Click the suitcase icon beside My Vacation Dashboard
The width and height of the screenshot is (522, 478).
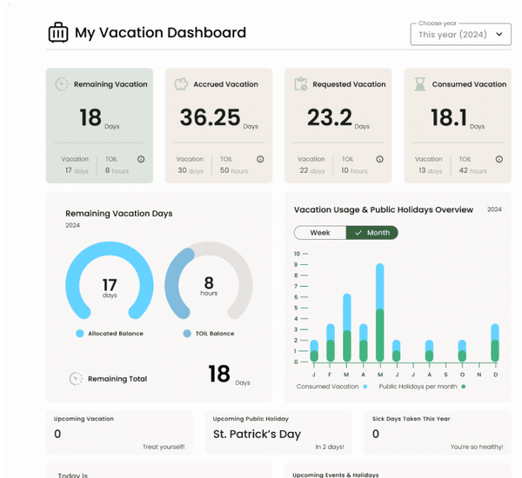58,32
